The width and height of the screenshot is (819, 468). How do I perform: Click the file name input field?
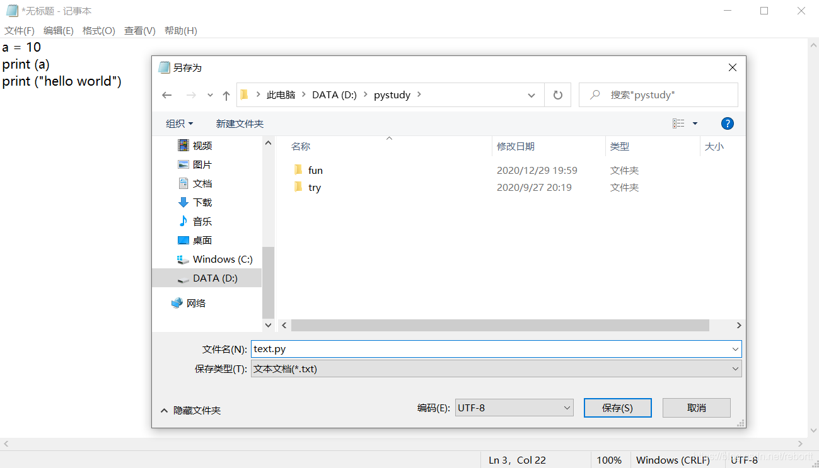click(x=496, y=349)
